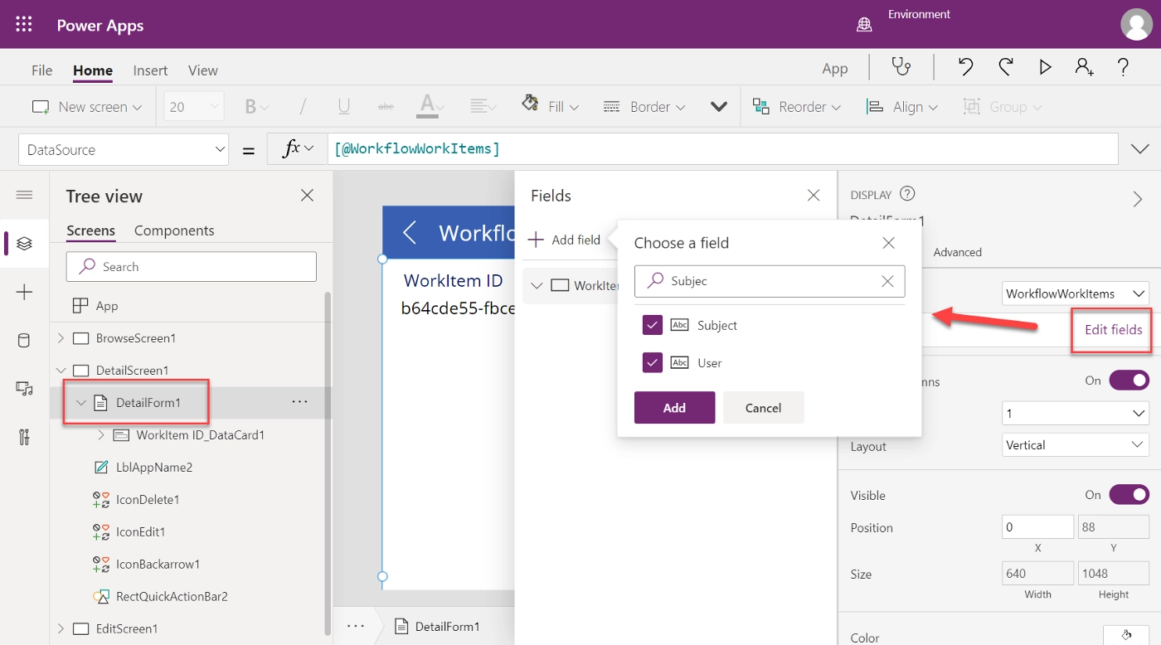
Task: Close the Tree view panel
Action: tap(307, 196)
